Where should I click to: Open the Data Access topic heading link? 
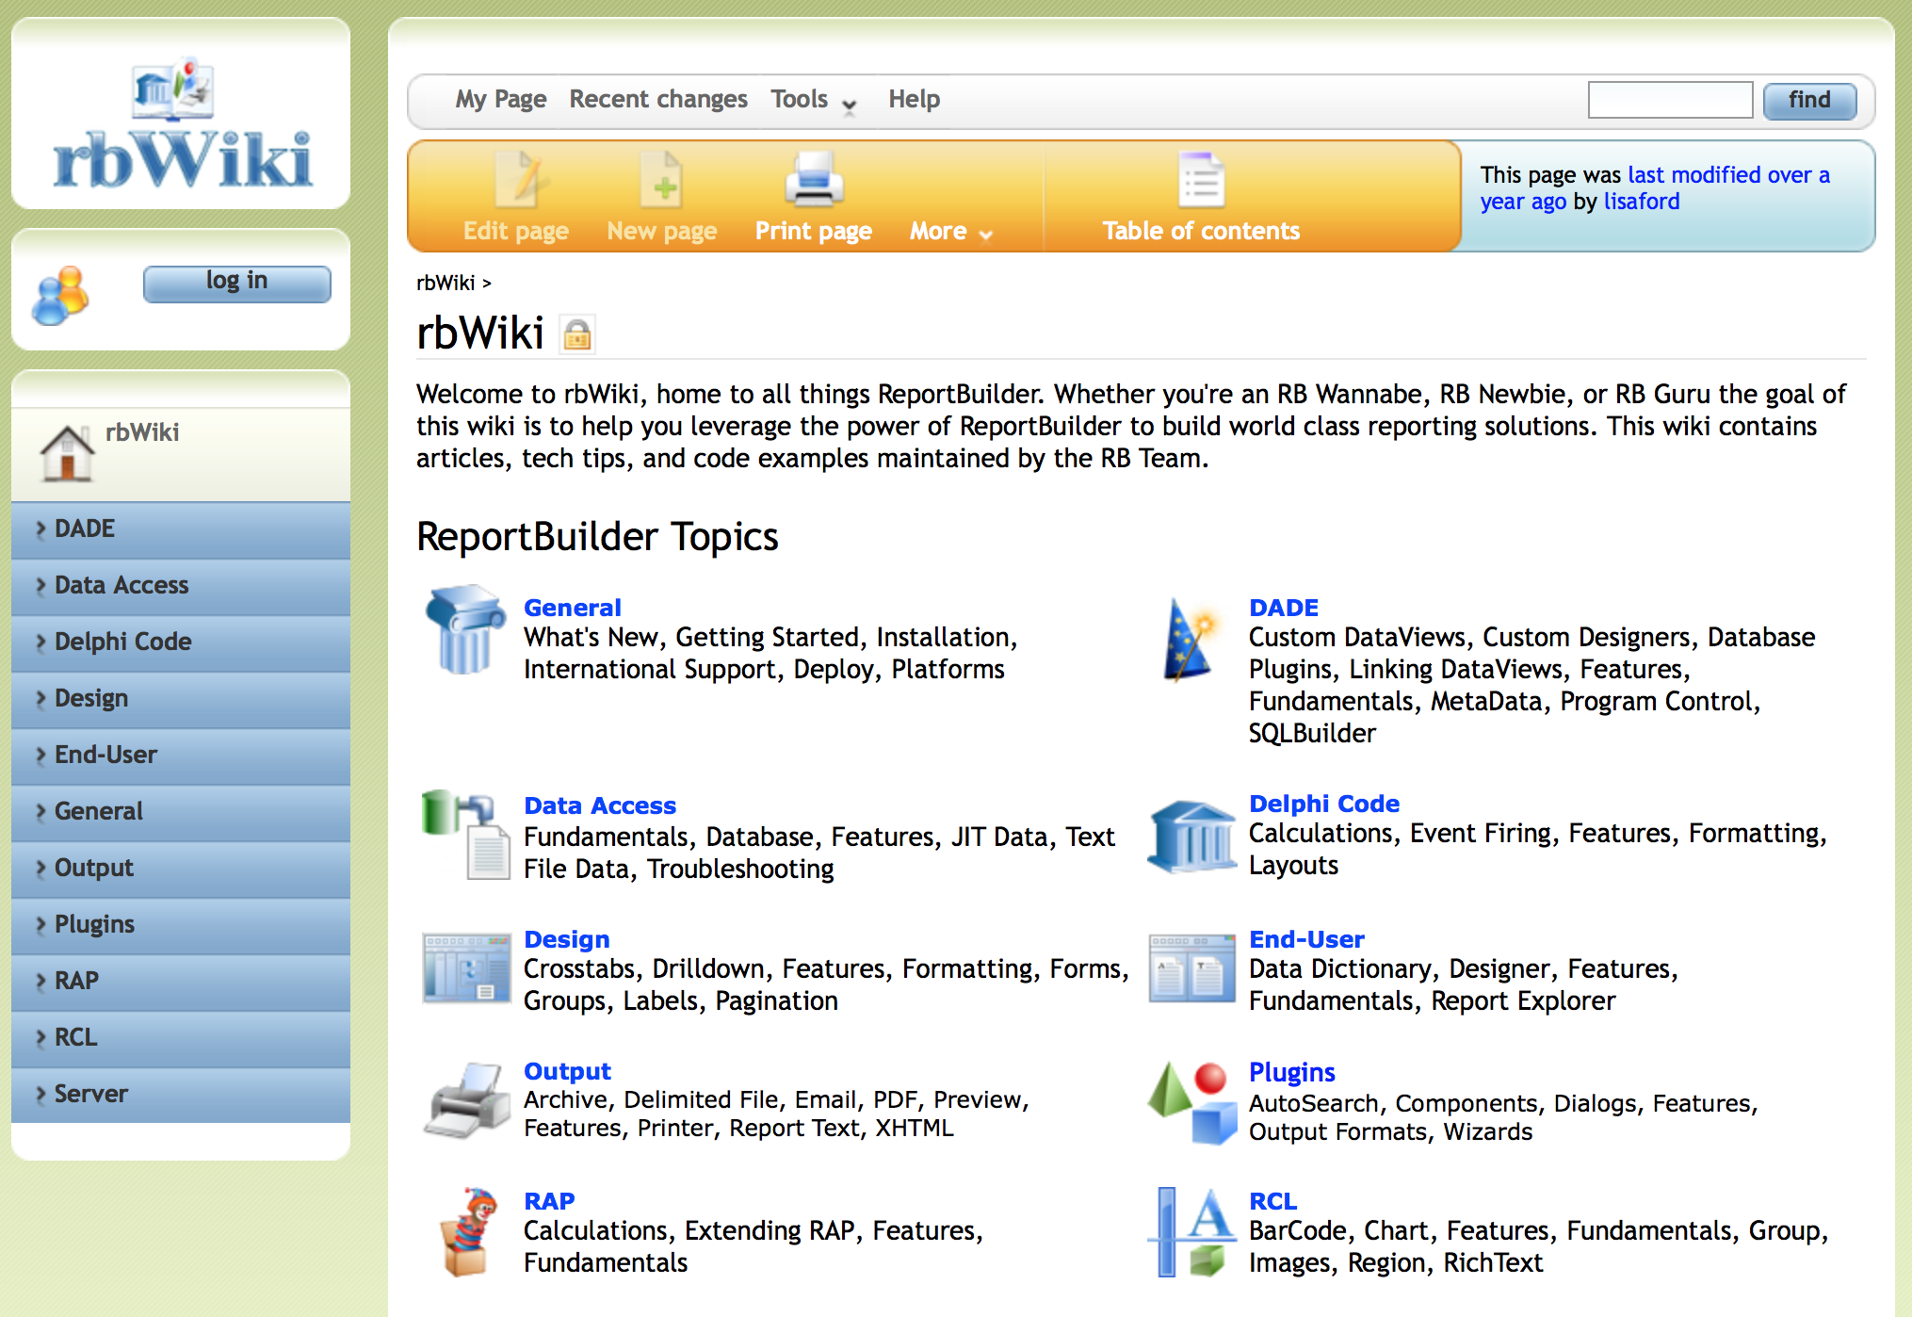pyautogui.click(x=600, y=805)
